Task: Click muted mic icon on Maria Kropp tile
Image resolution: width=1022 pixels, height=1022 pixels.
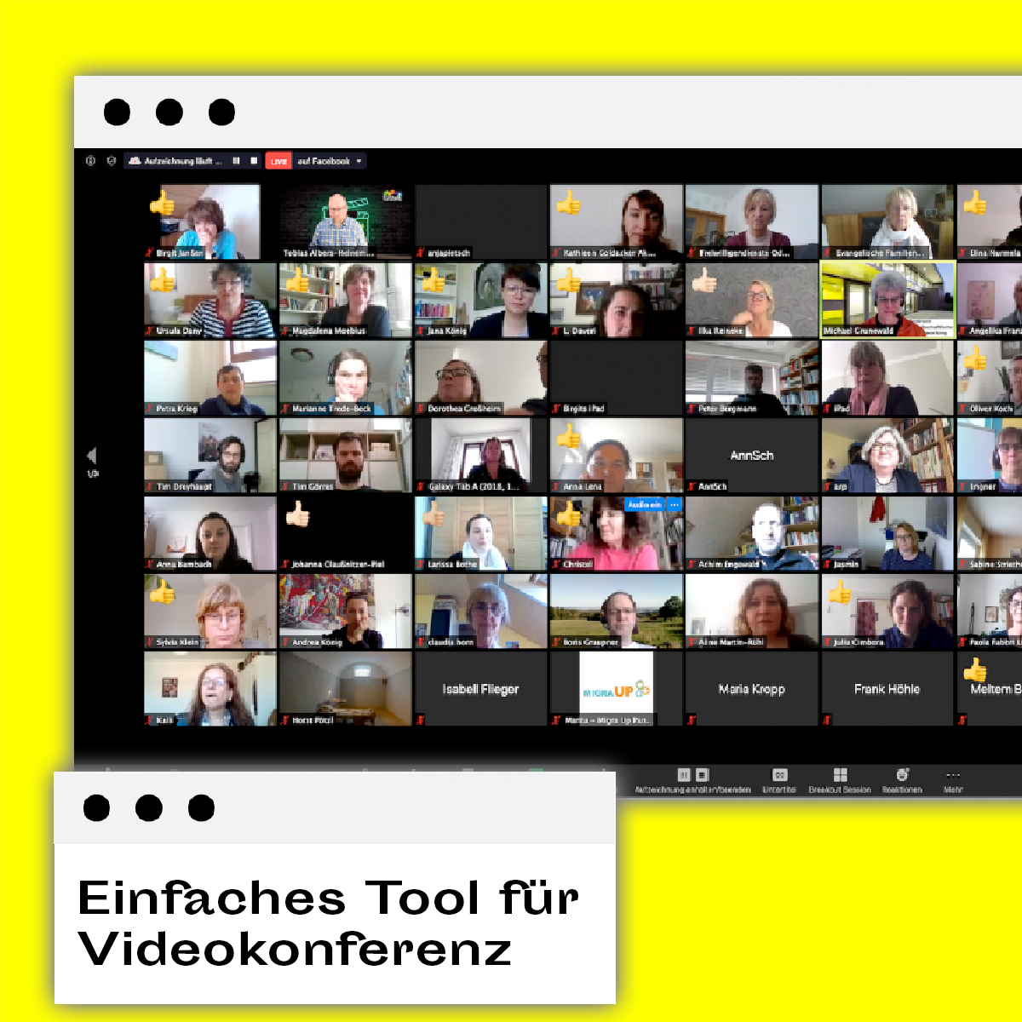Action: [692, 721]
